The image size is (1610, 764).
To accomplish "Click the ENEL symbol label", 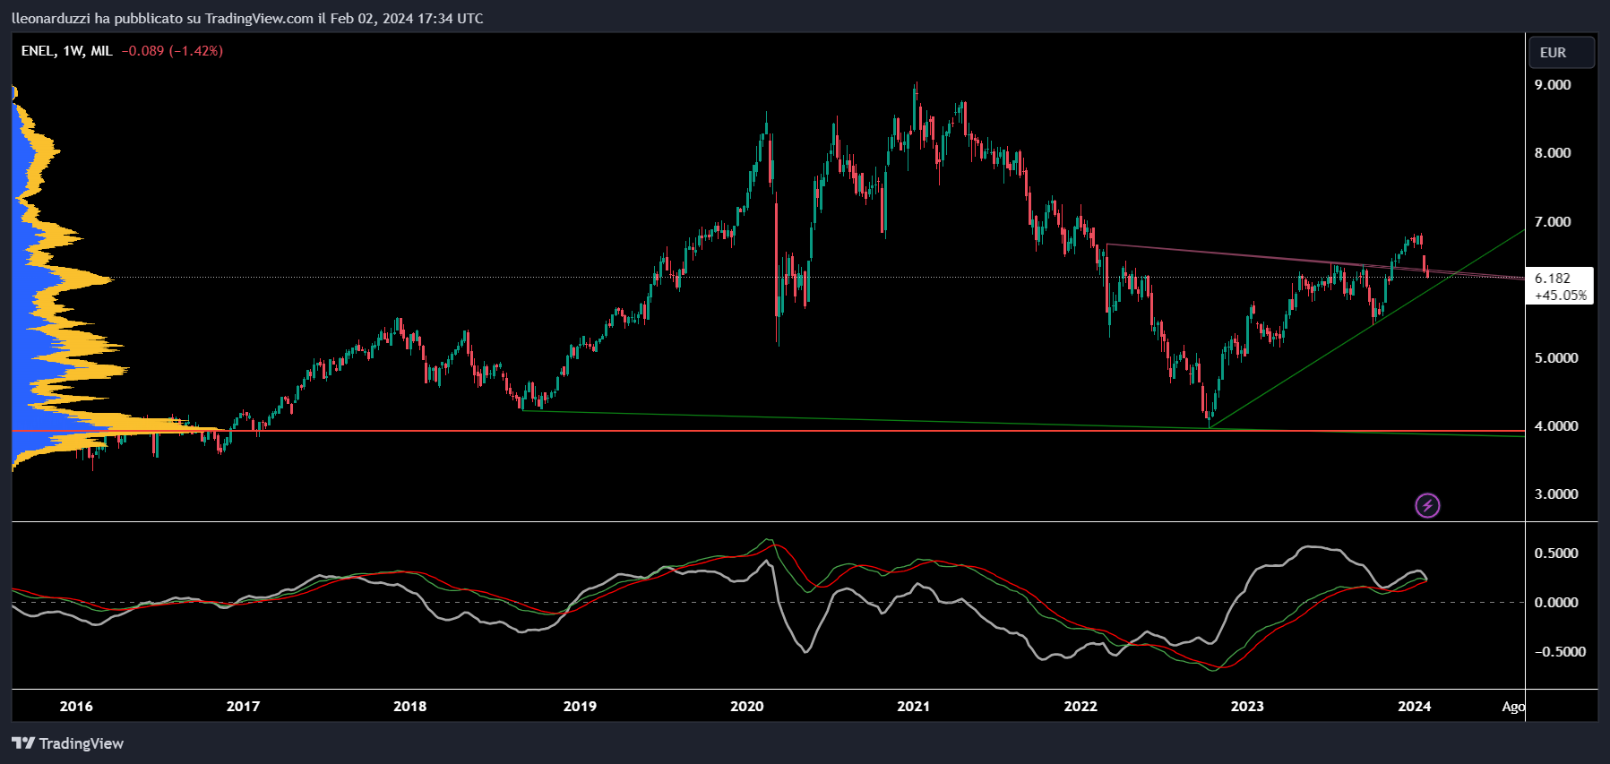I will coord(38,51).
